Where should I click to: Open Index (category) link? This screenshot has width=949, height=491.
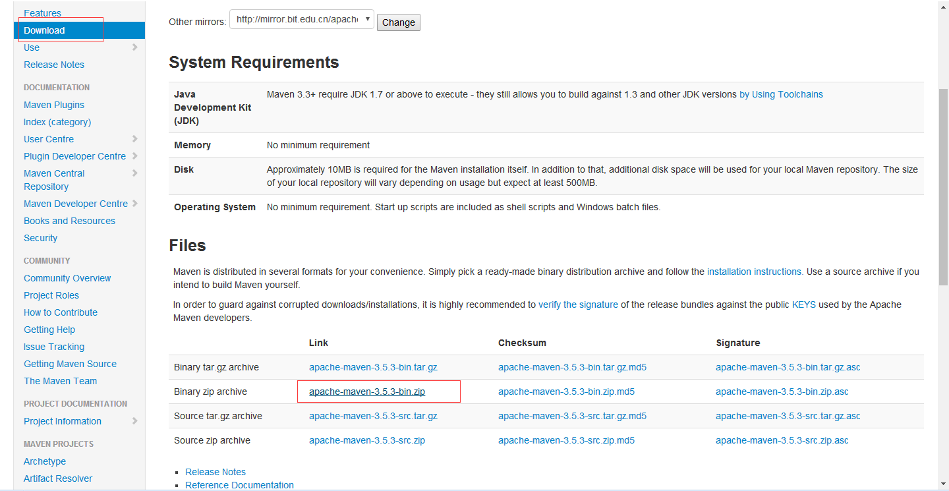(57, 122)
